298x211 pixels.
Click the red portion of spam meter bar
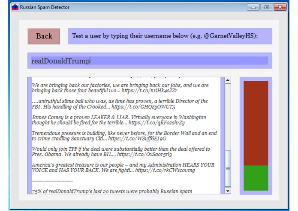coord(256,123)
